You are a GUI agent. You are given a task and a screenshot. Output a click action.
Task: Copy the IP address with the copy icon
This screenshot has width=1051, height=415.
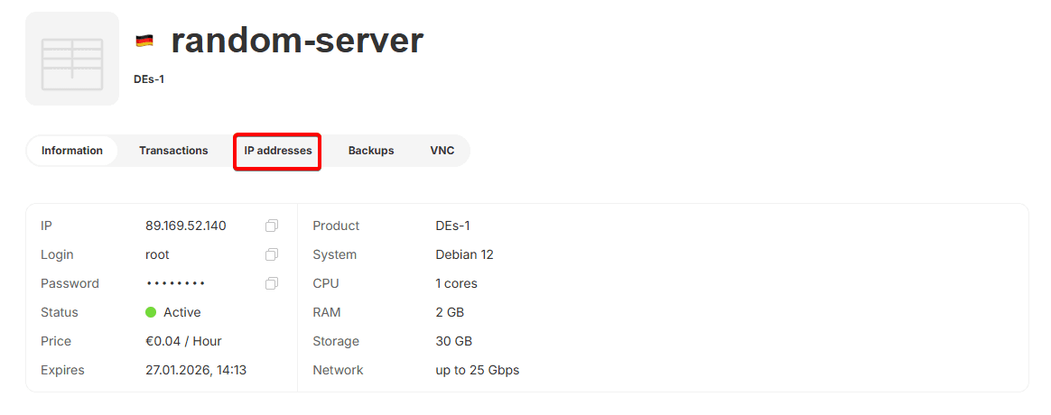[272, 226]
